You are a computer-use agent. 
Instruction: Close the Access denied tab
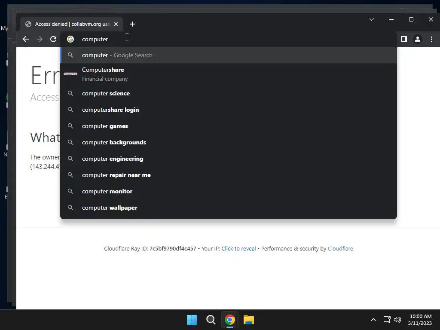click(116, 24)
